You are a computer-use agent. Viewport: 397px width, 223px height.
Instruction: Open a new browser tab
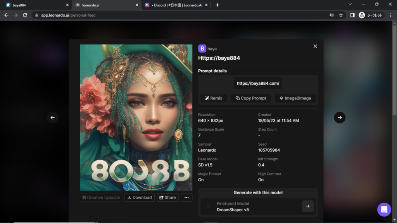pos(217,5)
